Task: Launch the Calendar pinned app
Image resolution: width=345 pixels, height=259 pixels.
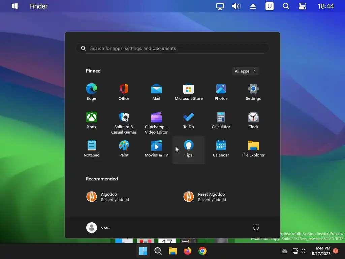Action: pyautogui.click(x=221, y=148)
